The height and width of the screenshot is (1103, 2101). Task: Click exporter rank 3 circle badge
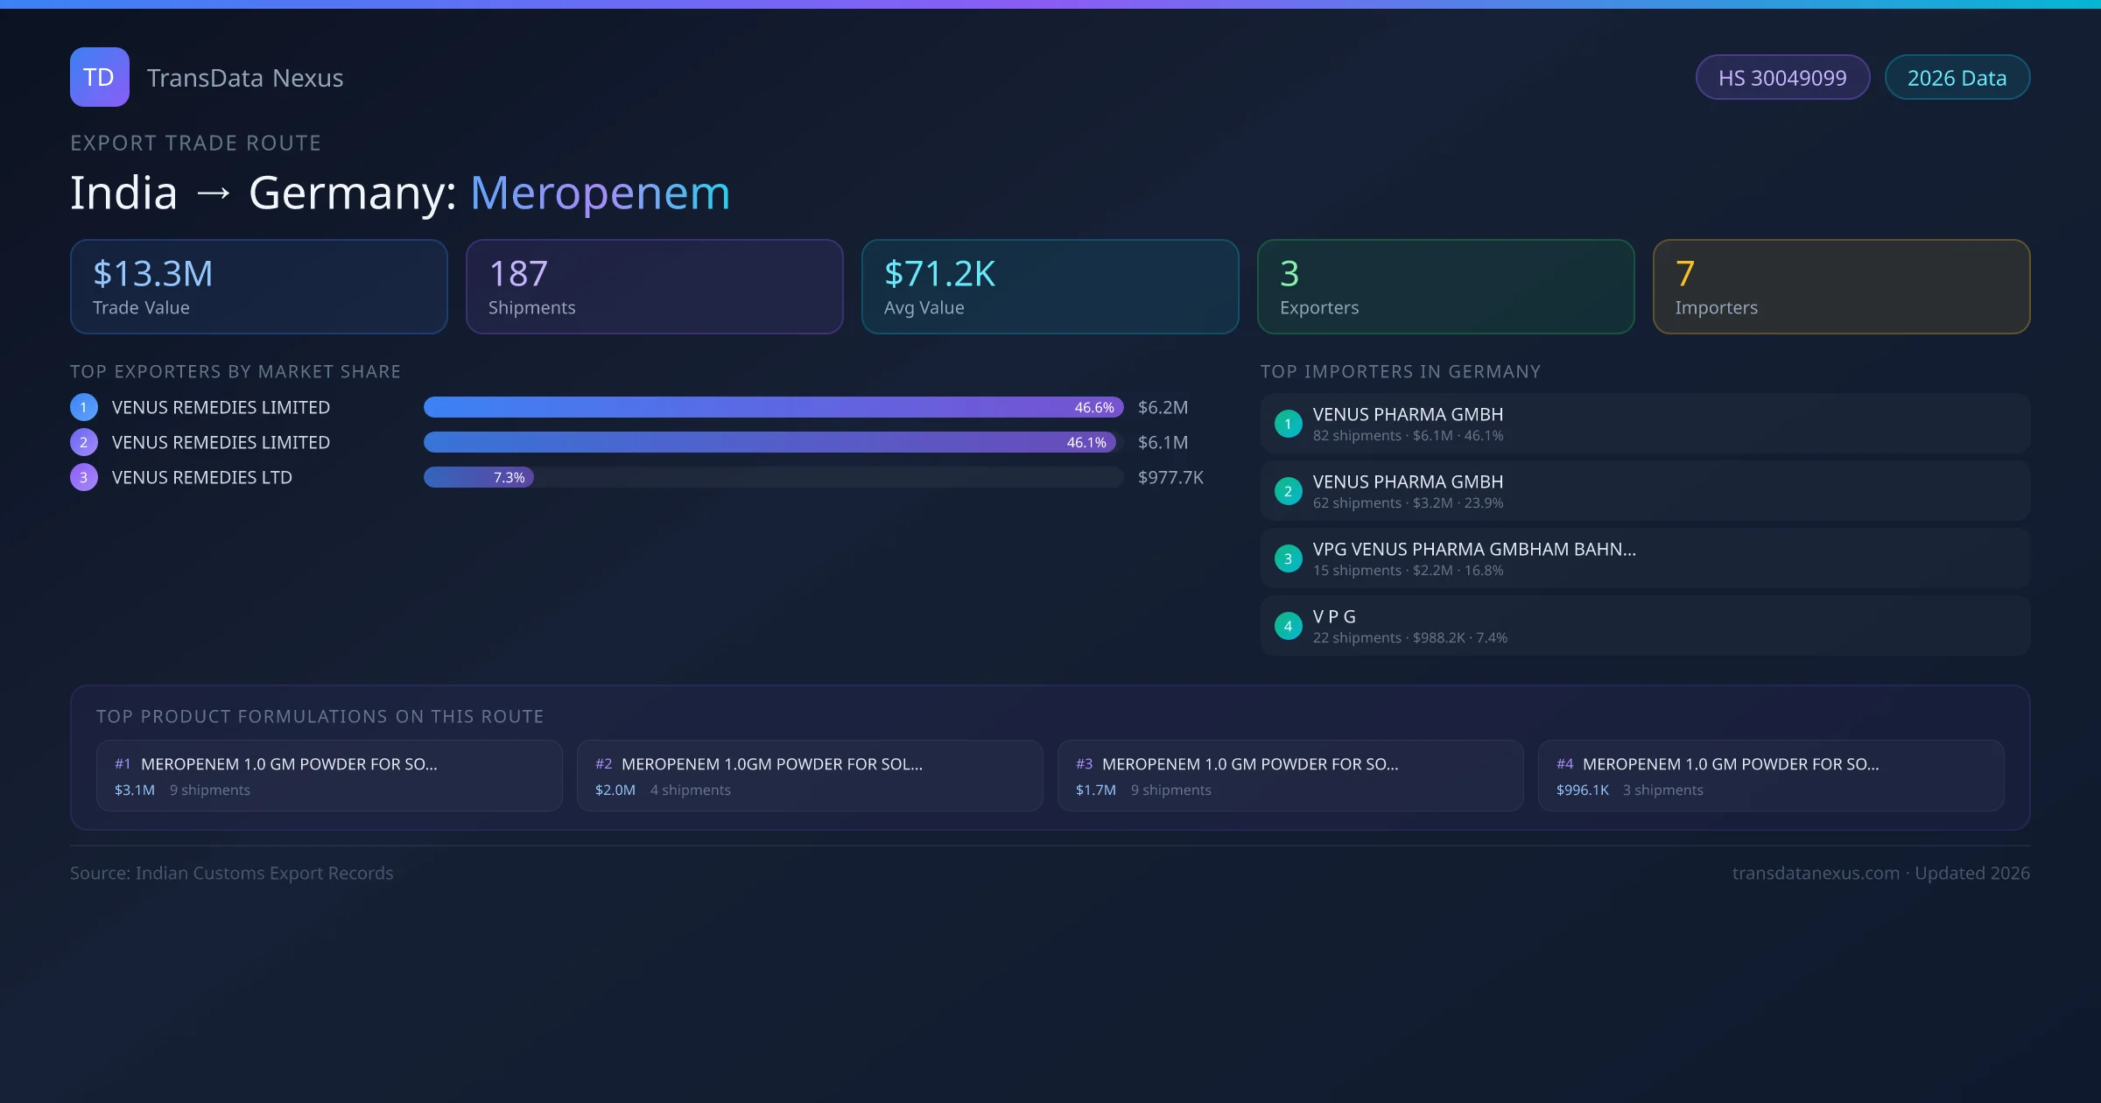[84, 477]
